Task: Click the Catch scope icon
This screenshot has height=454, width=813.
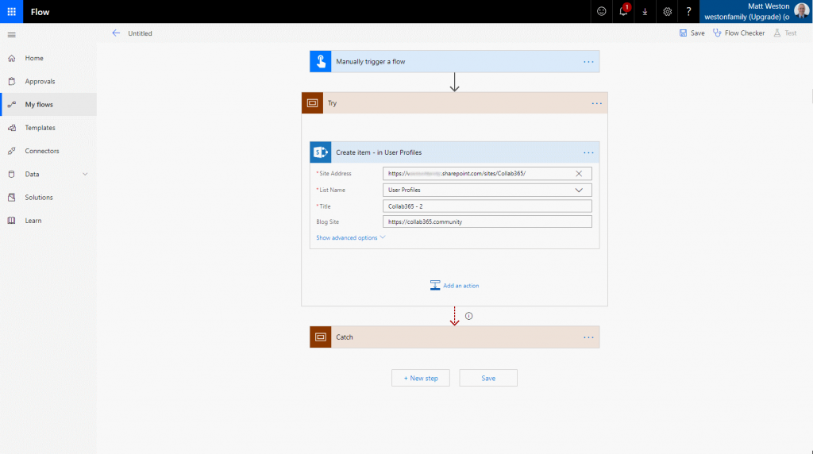Action: pyautogui.click(x=321, y=337)
